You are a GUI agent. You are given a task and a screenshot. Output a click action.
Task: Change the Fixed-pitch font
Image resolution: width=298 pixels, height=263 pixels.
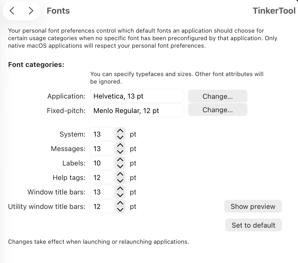coord(217,110)
